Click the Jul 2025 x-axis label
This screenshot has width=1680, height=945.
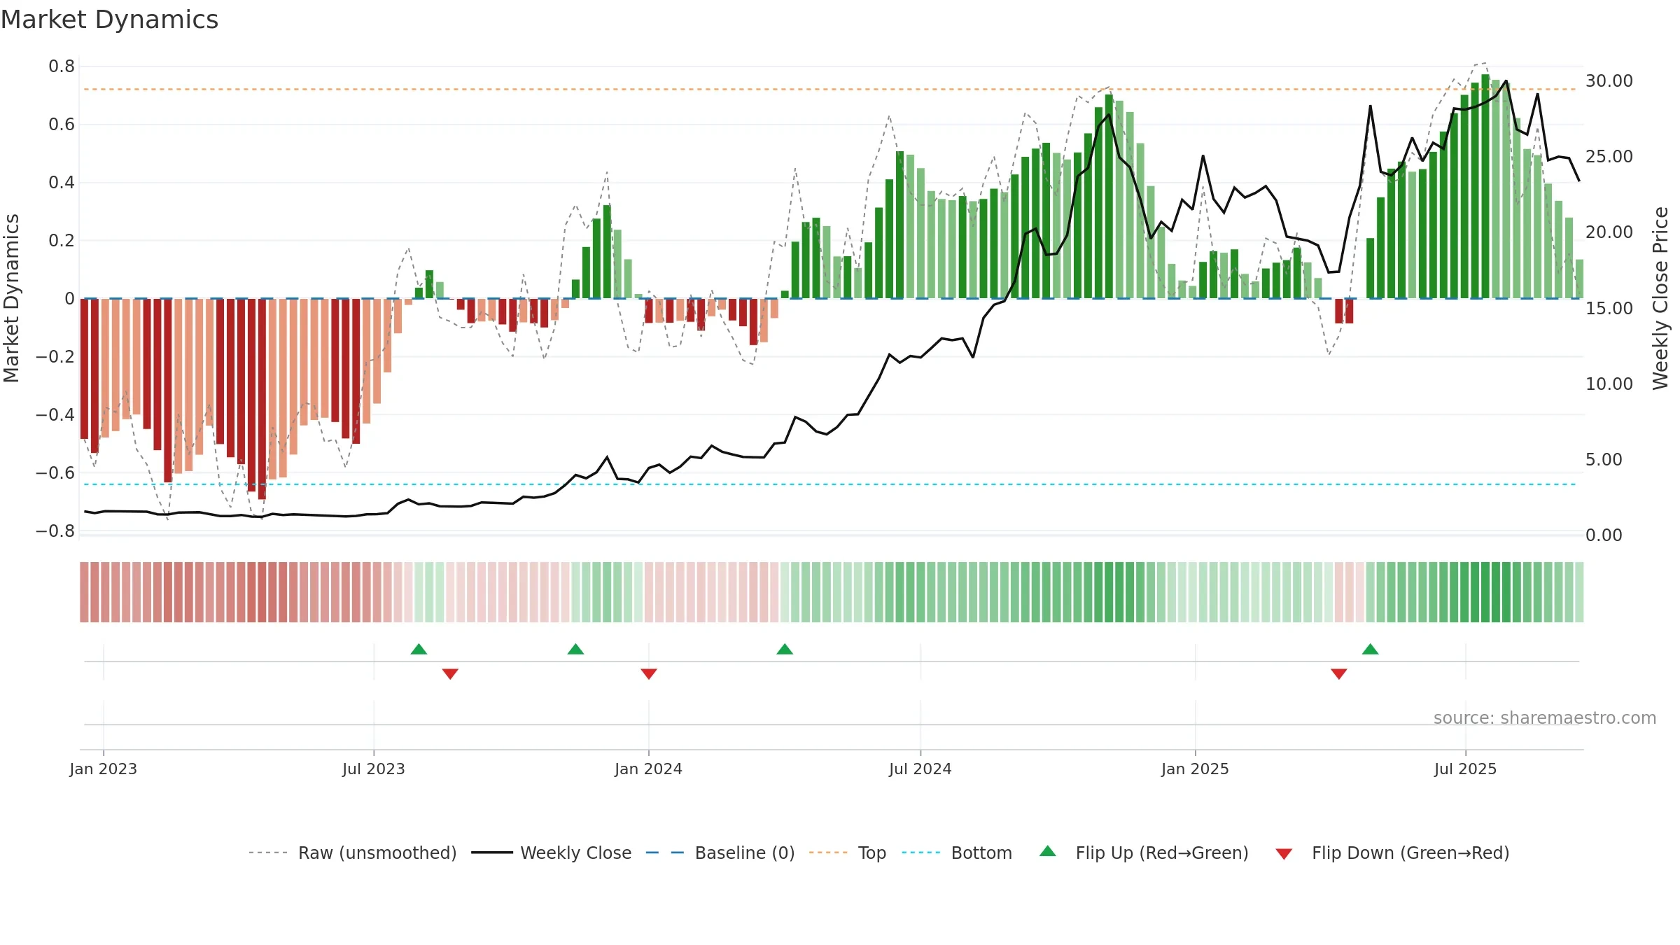[x=1466, y=769]
